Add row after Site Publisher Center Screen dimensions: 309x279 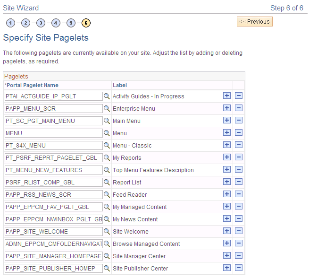pyautogui.click(x=227, y=268)
